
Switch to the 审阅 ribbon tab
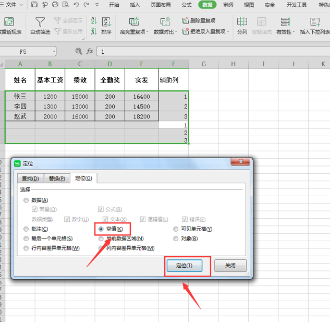(x=228, y=5)
